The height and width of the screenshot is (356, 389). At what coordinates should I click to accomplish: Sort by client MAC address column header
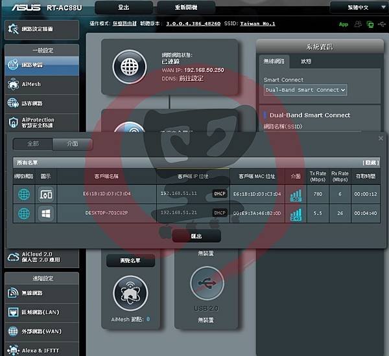tap(257, 177)
